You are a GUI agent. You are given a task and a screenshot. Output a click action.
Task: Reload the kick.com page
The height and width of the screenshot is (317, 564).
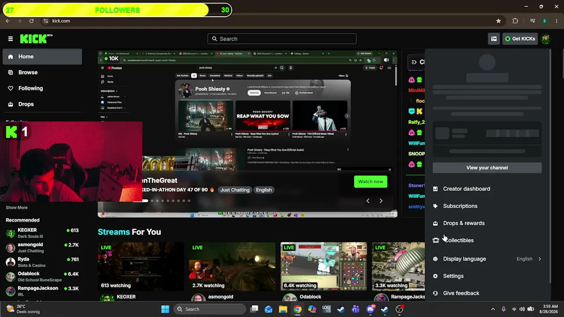click(31, 21)
